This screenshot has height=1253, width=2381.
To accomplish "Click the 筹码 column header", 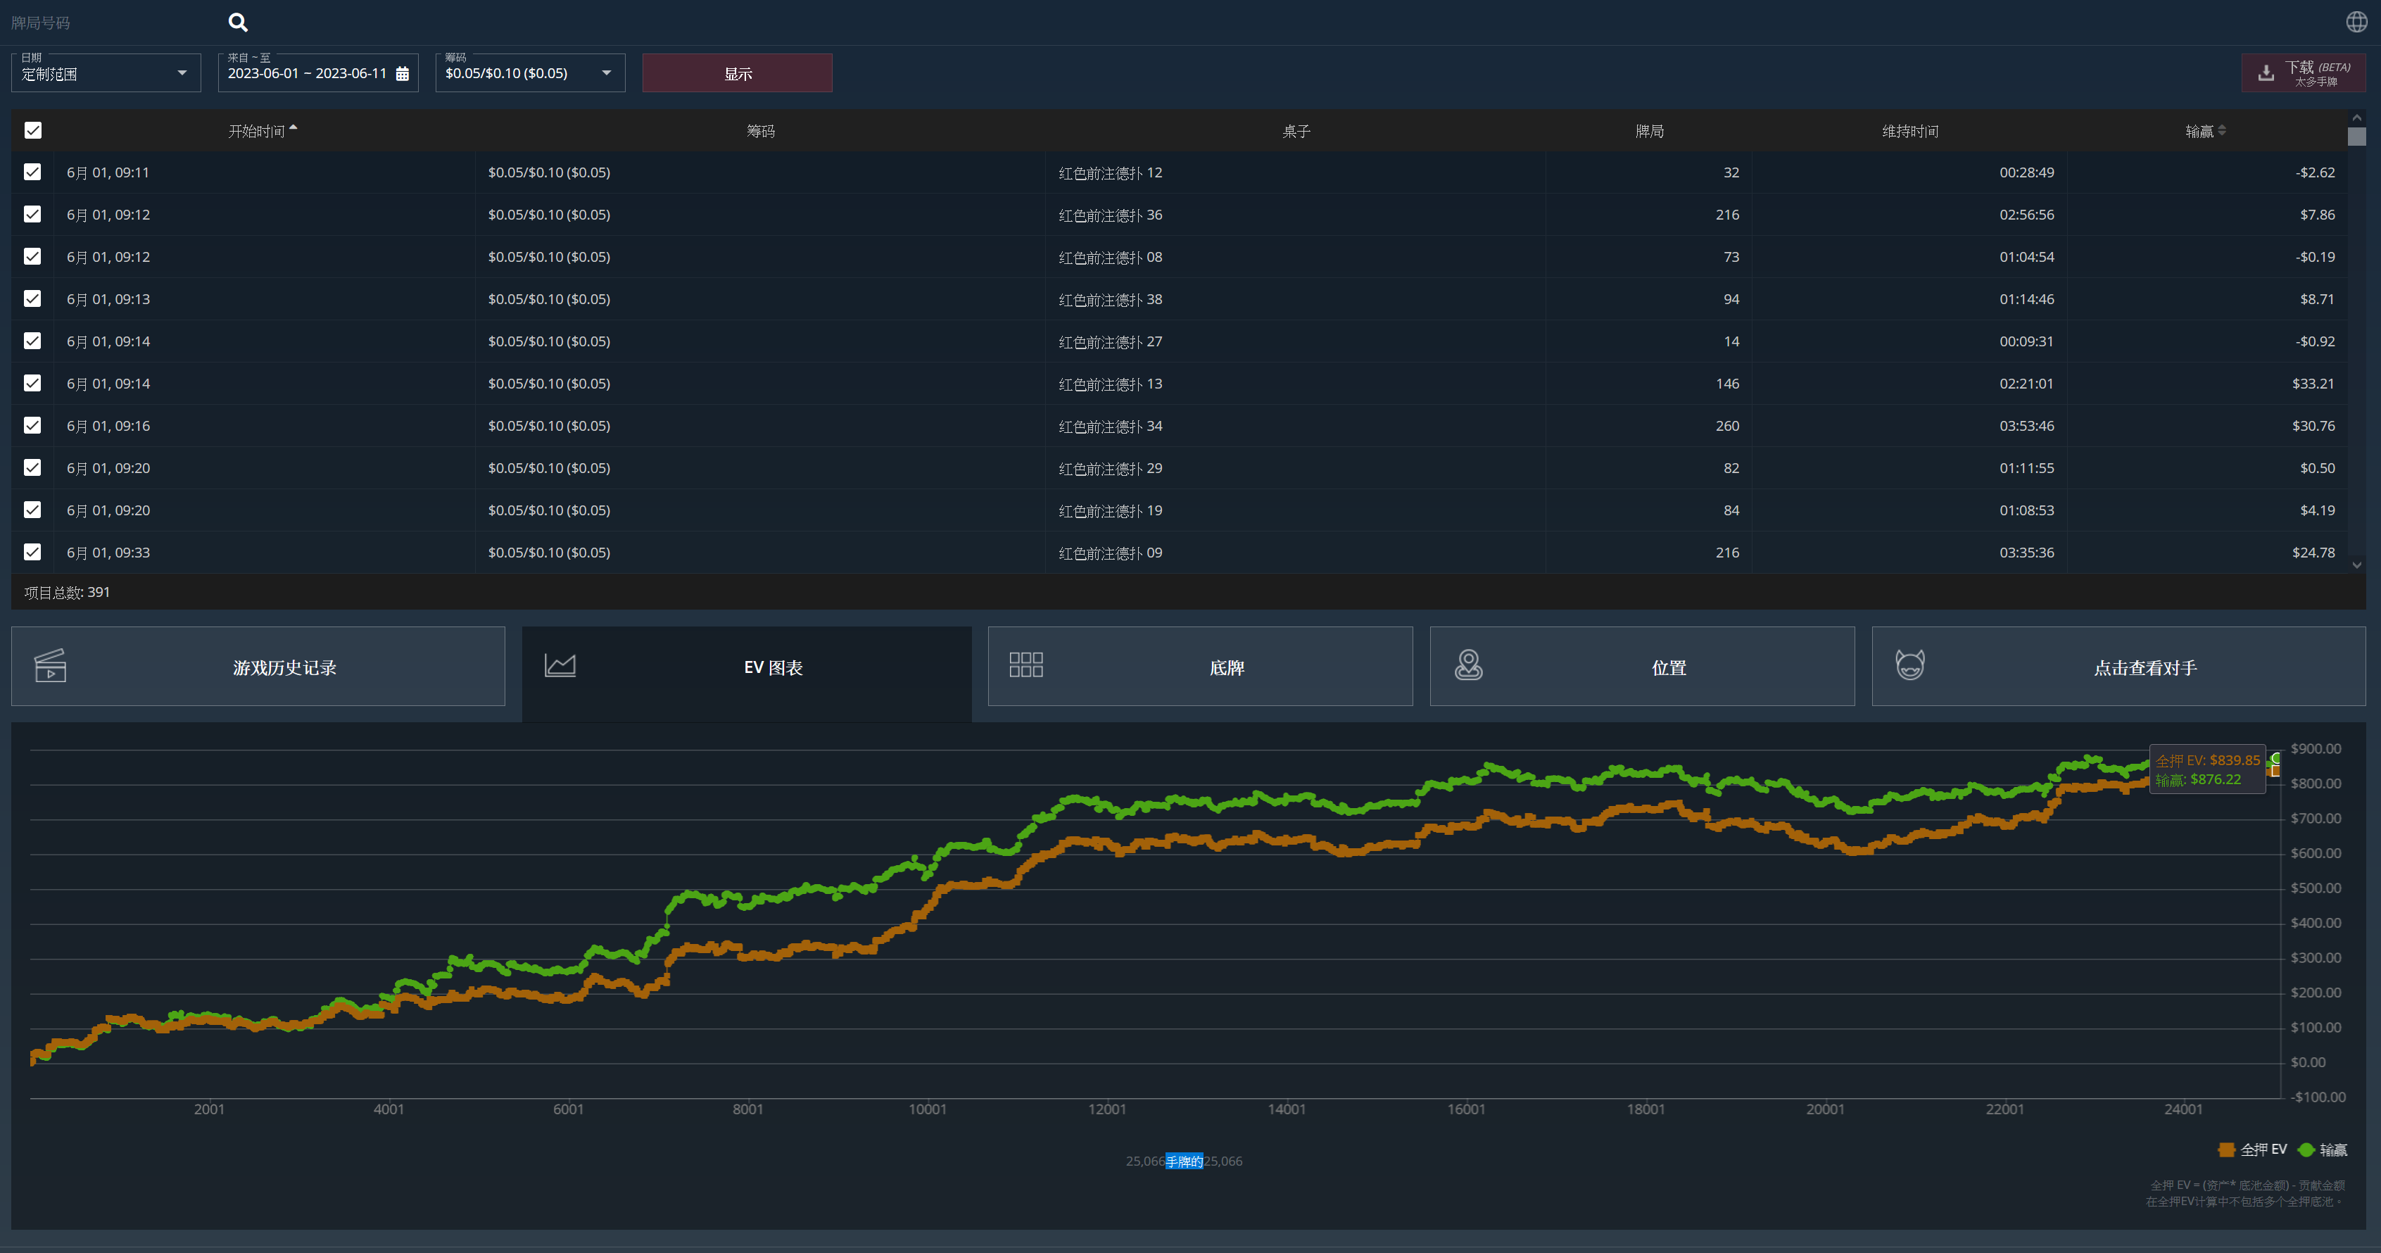I will coord(761,132).
